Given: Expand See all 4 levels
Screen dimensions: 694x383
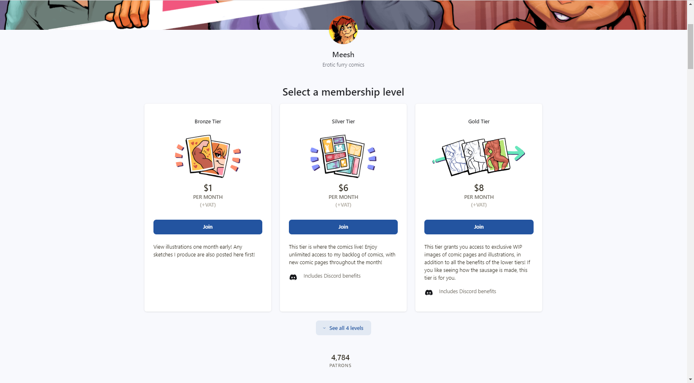Looking at the screenshot, I should point(343,328).
